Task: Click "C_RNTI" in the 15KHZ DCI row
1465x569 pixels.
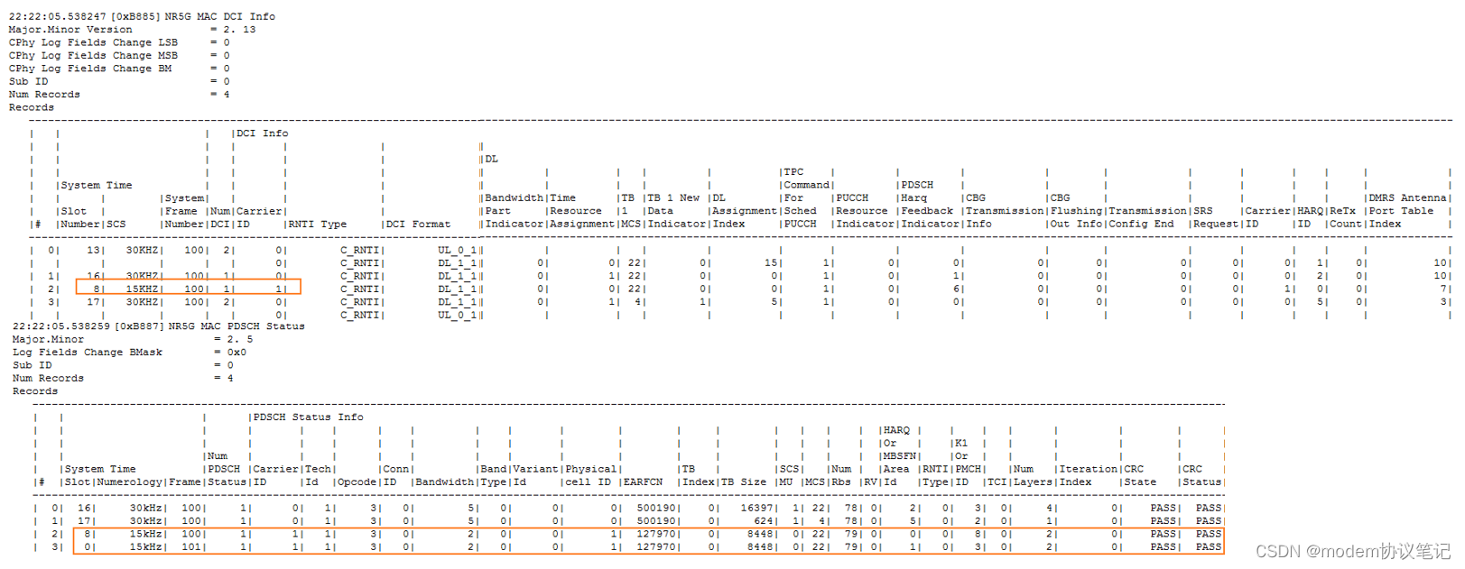Action: 359,289
